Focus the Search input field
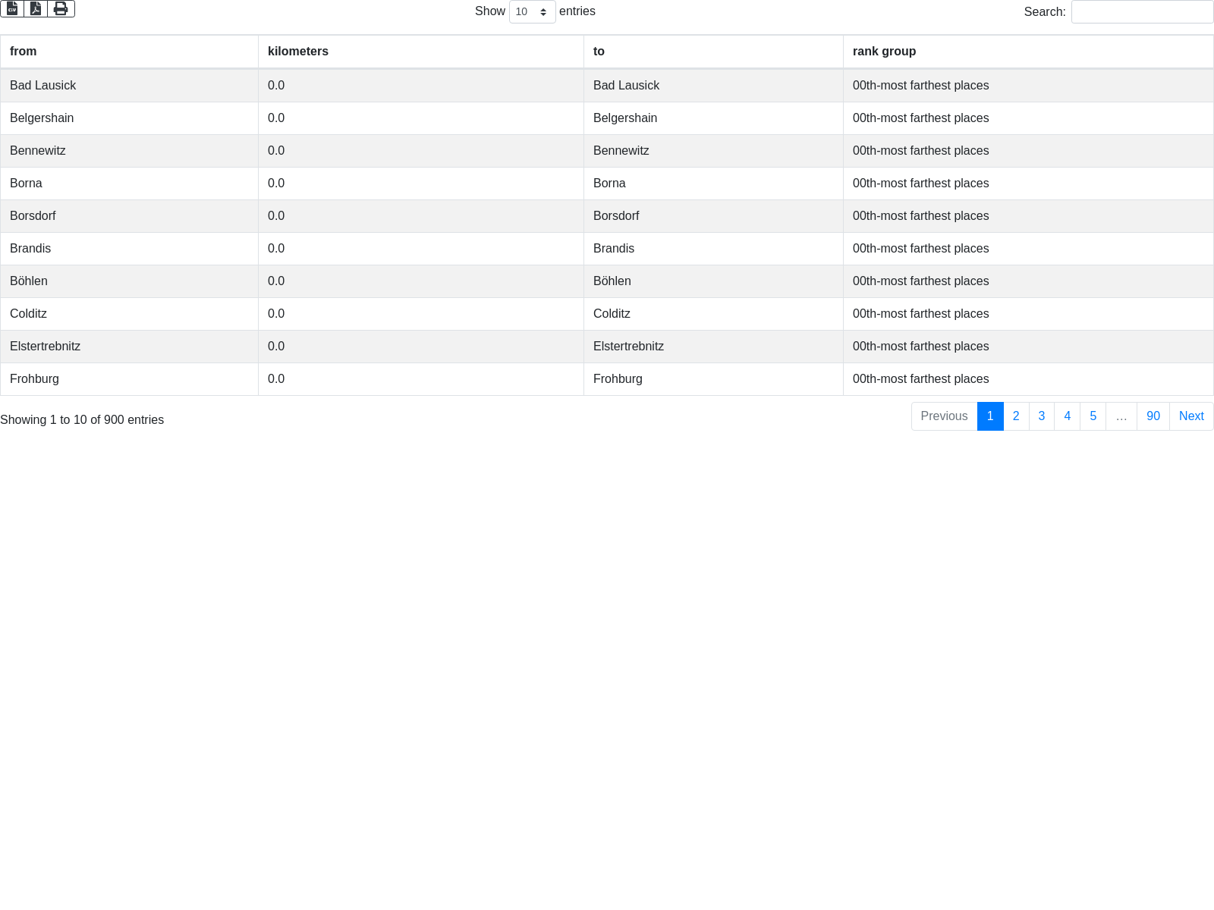Screen dimensions: 1214x910 [x=1141, y=12]
